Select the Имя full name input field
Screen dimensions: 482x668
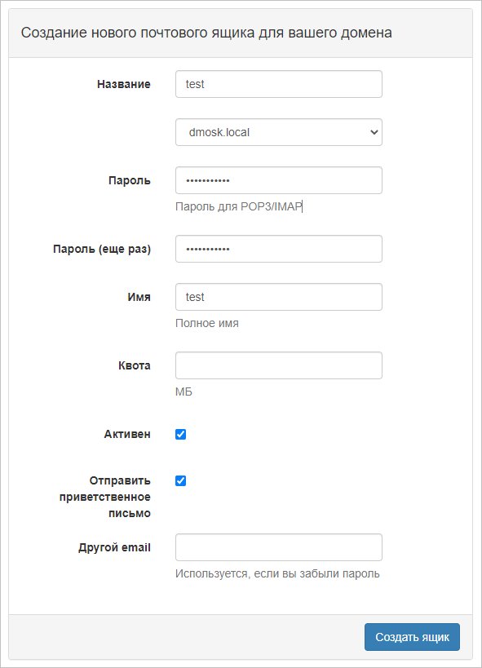[x=279, y=297]
